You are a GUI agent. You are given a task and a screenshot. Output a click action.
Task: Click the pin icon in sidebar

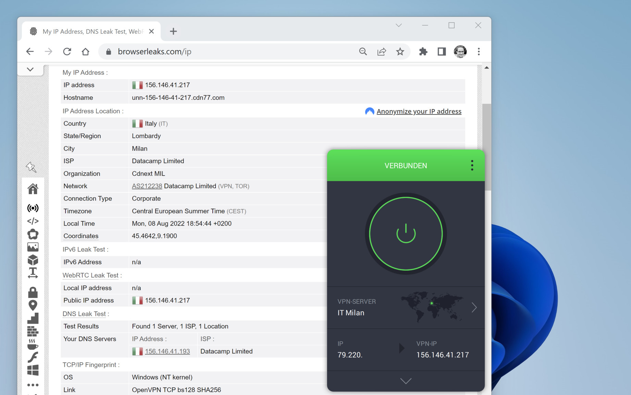[x=31, y=167]
